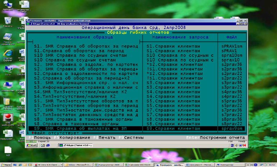Click file name spra10sm
The width and height of the screenshot is (277, 167).
coord(232,55)
